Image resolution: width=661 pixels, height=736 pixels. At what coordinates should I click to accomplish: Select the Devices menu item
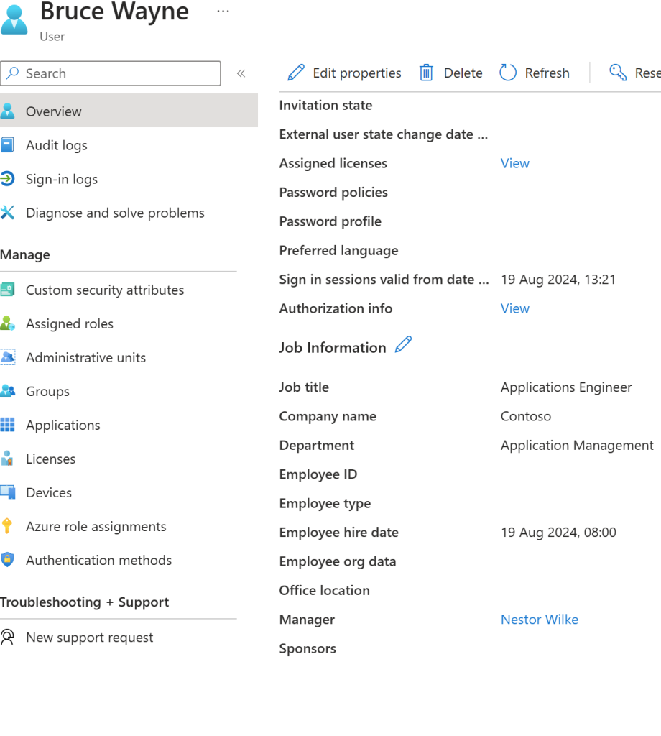[48, 492]
